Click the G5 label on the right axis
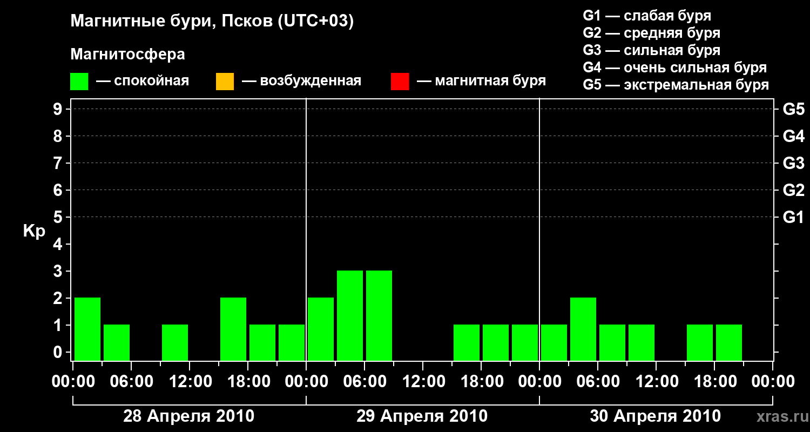 point(793,109)
